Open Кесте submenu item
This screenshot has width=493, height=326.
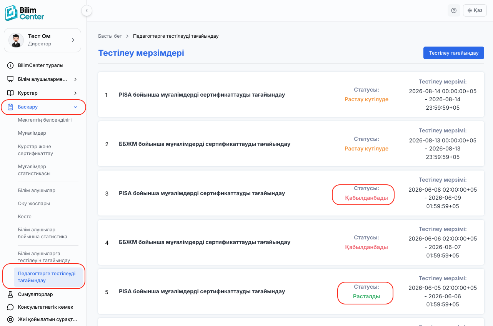(x=25, y=217)
